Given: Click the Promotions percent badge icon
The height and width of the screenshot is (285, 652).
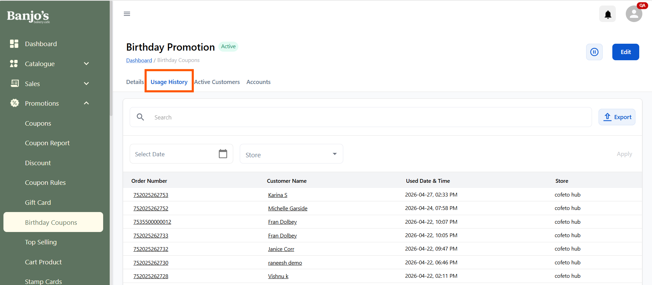Looking at the screenshot, I should point(14,103).
